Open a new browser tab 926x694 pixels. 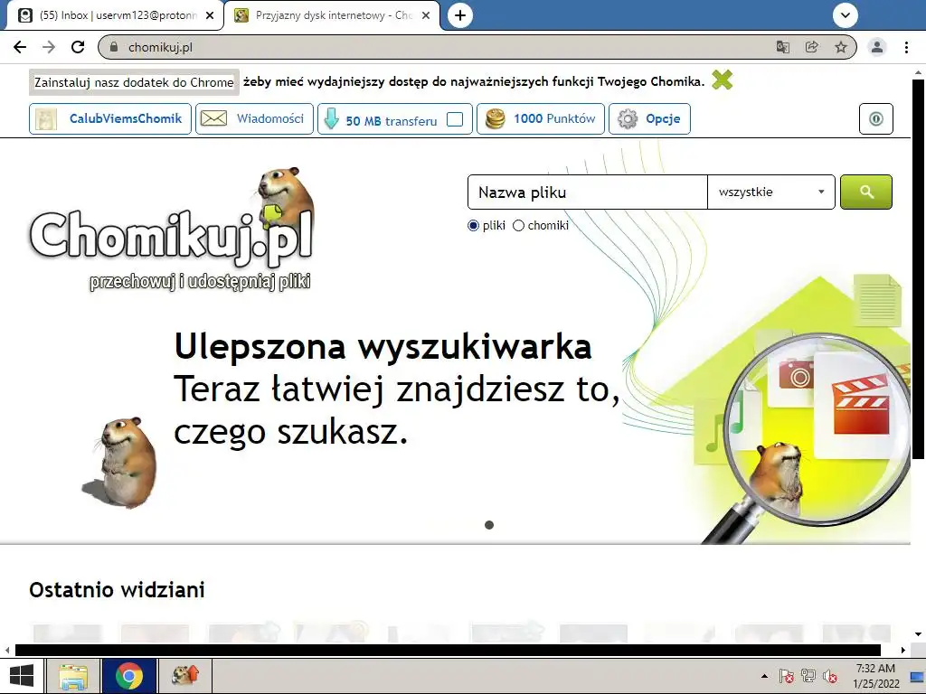pos(460,15)
